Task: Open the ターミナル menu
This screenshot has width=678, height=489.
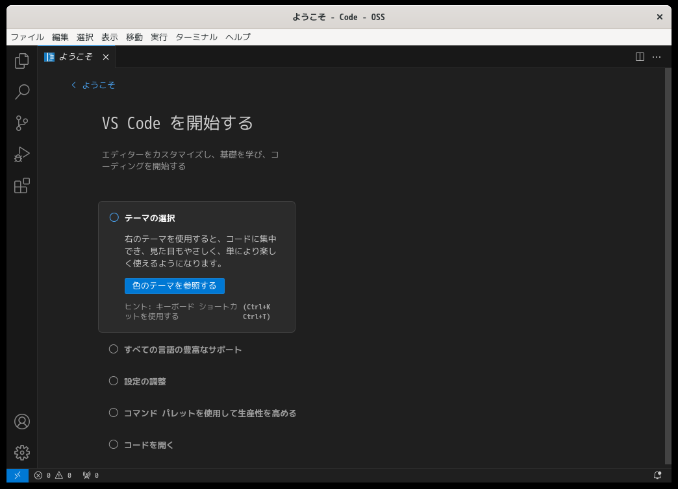Action: 196,37
